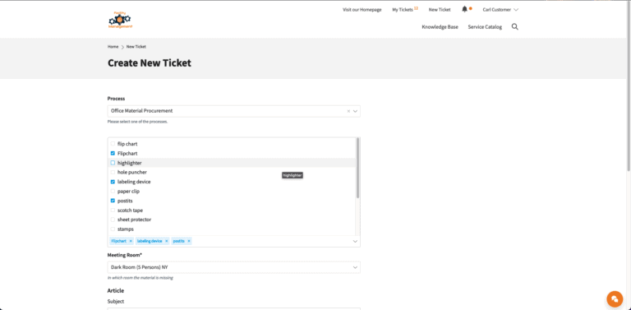The height and width of the screenshot is (310, 631).
Task: Click the material list scrollbar
Action: tap(357, 168)
